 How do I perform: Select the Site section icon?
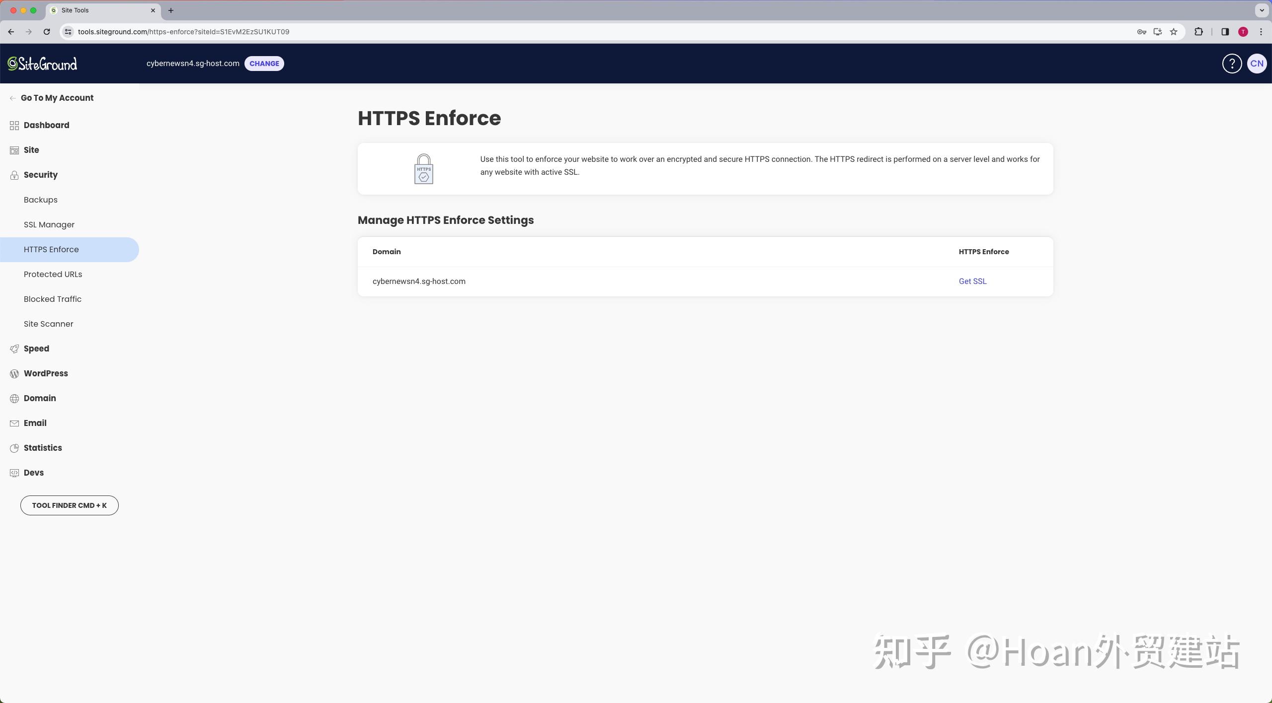14,150
